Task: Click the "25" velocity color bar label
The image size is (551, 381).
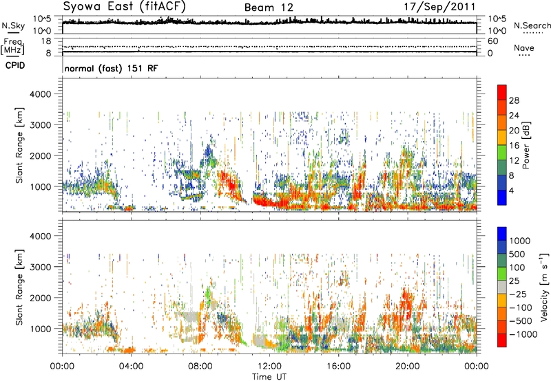Action: (514, 281)
